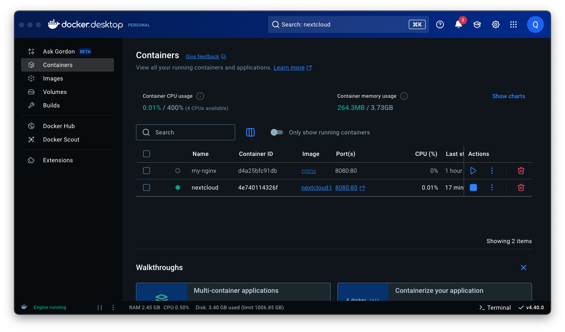This screenshot has width=565, height=332.
Task: Open Docker Scout section
Action: click(x=68, y=139)
